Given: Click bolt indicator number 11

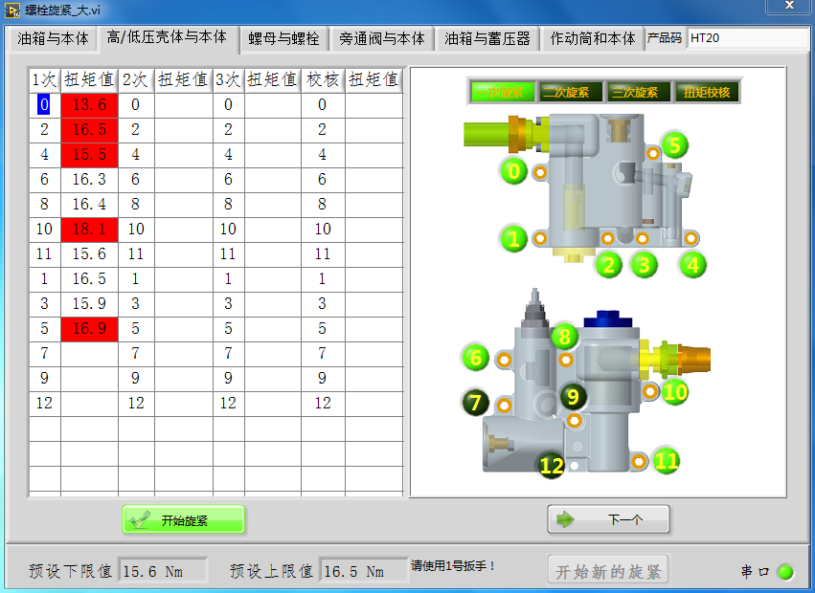Looking at the screenshot, I should 666,461.
